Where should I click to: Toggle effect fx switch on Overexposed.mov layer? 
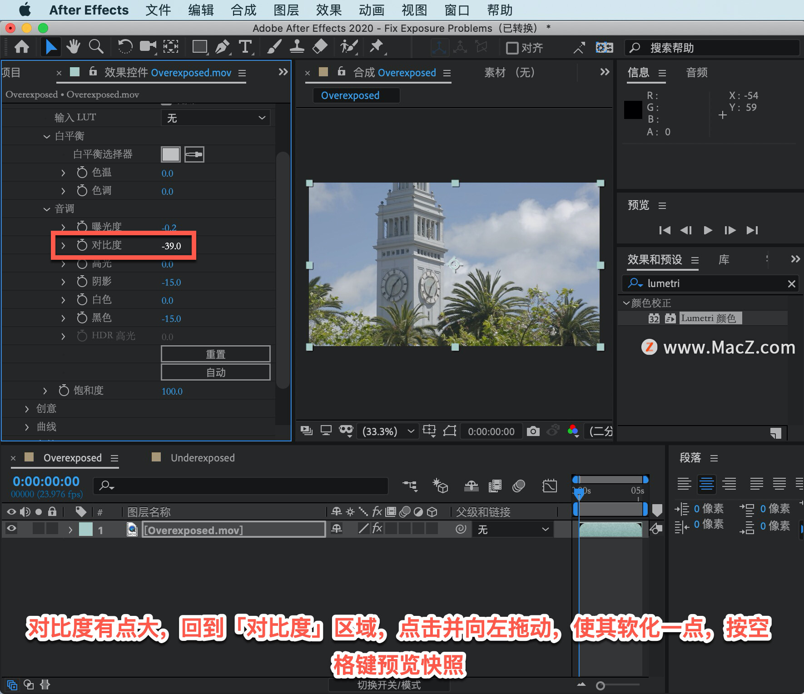(x=377, y=528)
